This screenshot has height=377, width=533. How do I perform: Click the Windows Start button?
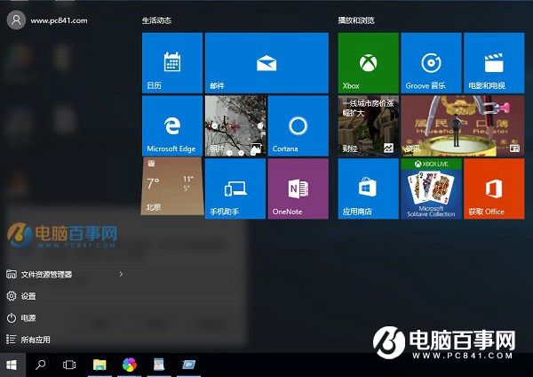click(x=12, y=365)
